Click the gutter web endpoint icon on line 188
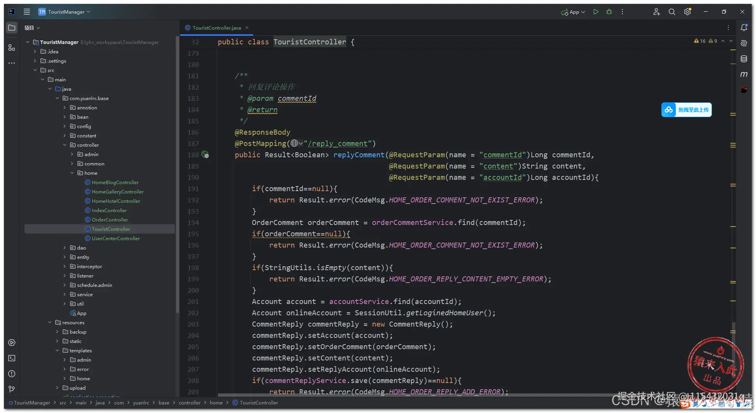The height and width of the screenshot is (413, 756). [205, 155]
